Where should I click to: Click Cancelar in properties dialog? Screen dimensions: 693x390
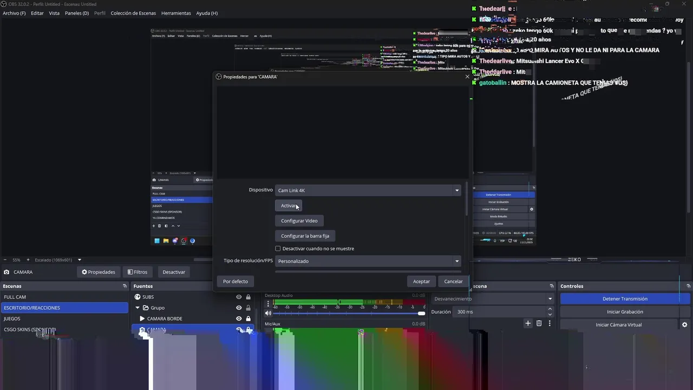tap(453, 281)
